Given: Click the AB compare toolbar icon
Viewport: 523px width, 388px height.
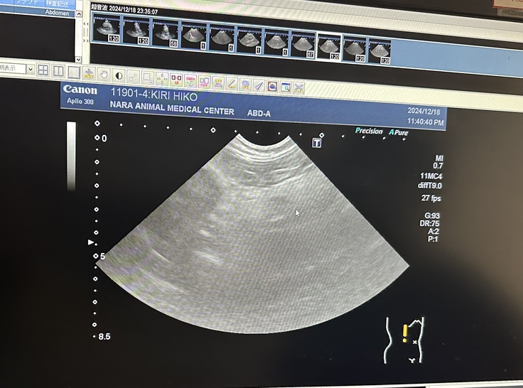Looking at the screenshot, I should point(176,79).
